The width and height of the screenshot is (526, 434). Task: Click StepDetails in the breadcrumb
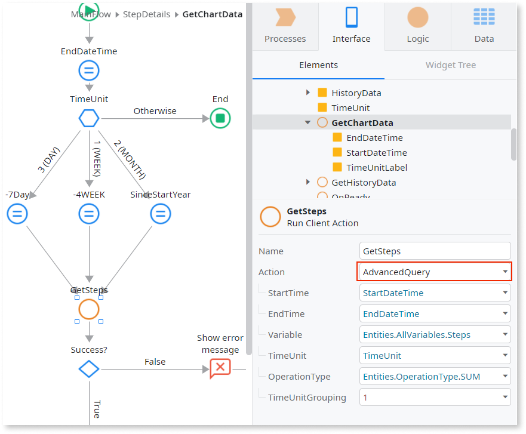146,14
